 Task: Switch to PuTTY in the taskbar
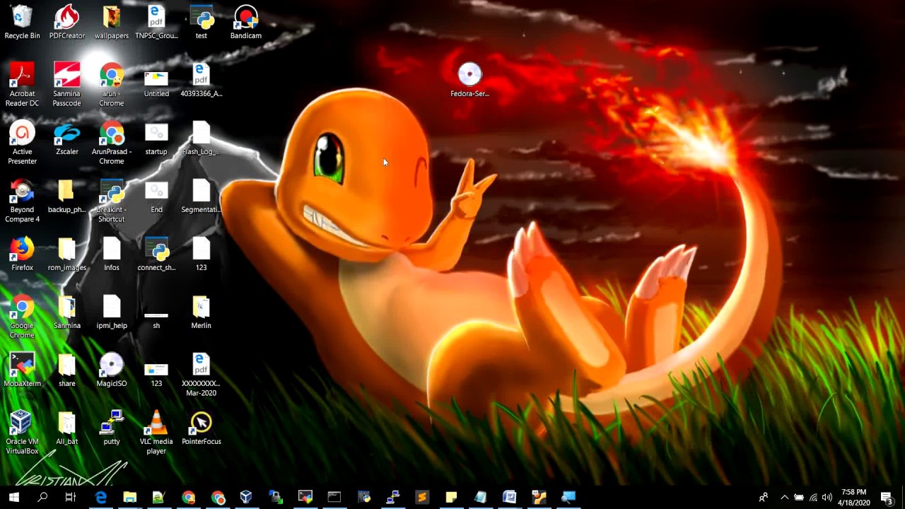click(393, 497)
